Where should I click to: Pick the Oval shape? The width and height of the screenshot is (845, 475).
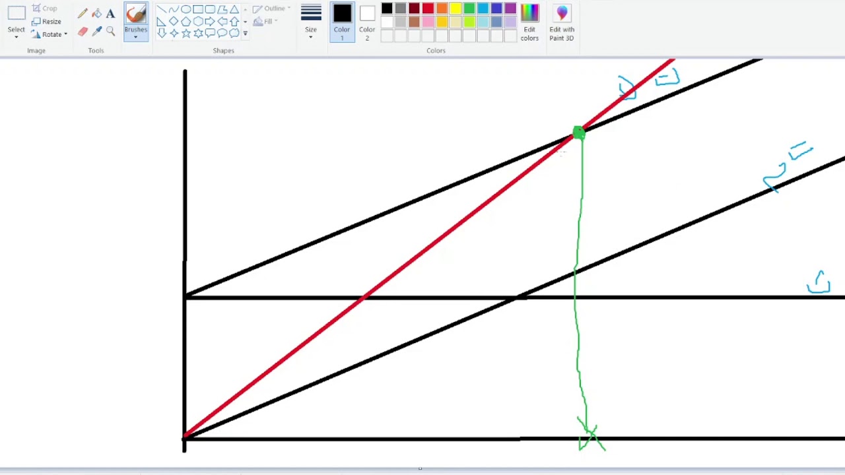coord(186,9)
